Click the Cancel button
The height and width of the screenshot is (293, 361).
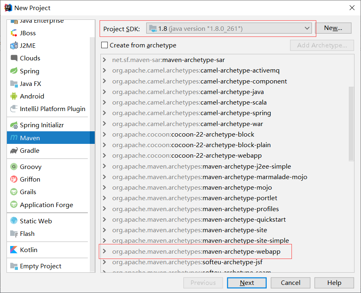[291, 283]
